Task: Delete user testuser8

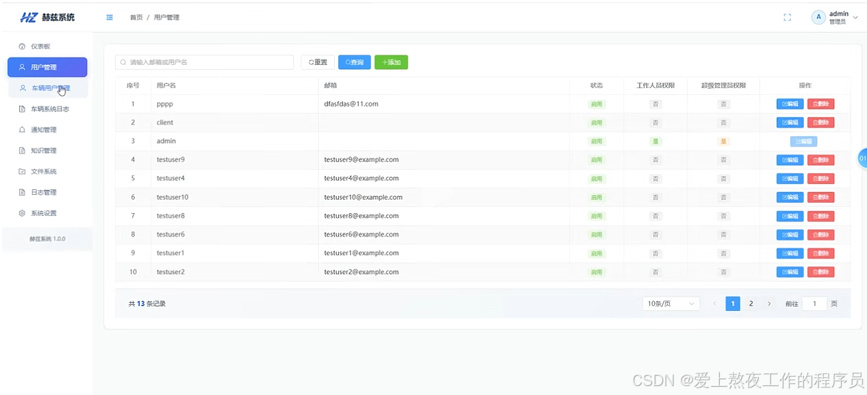Action: (x=820, y=216)
